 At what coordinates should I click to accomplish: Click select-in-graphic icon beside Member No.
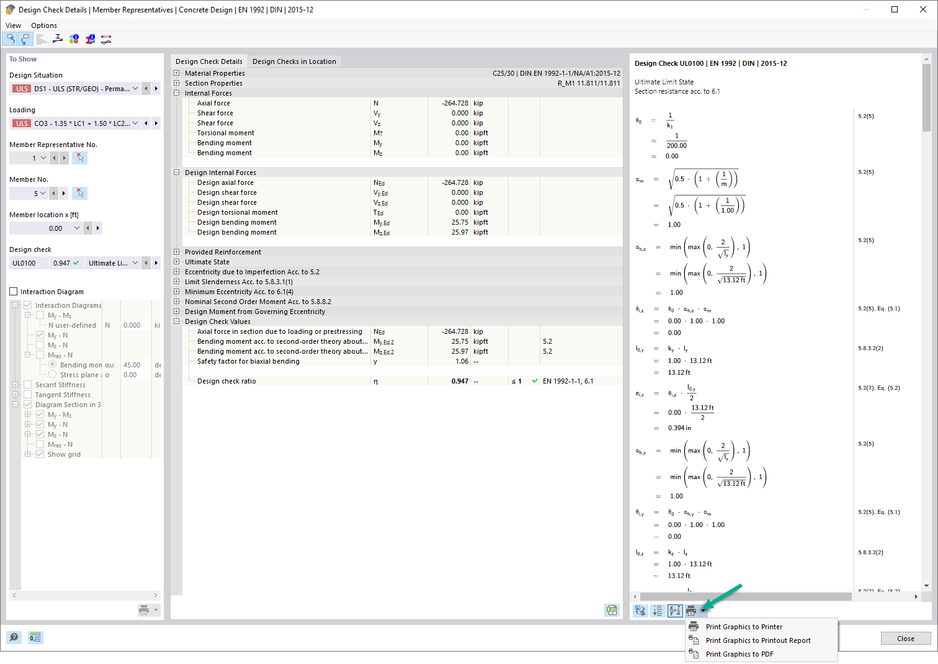coord(79,193)
